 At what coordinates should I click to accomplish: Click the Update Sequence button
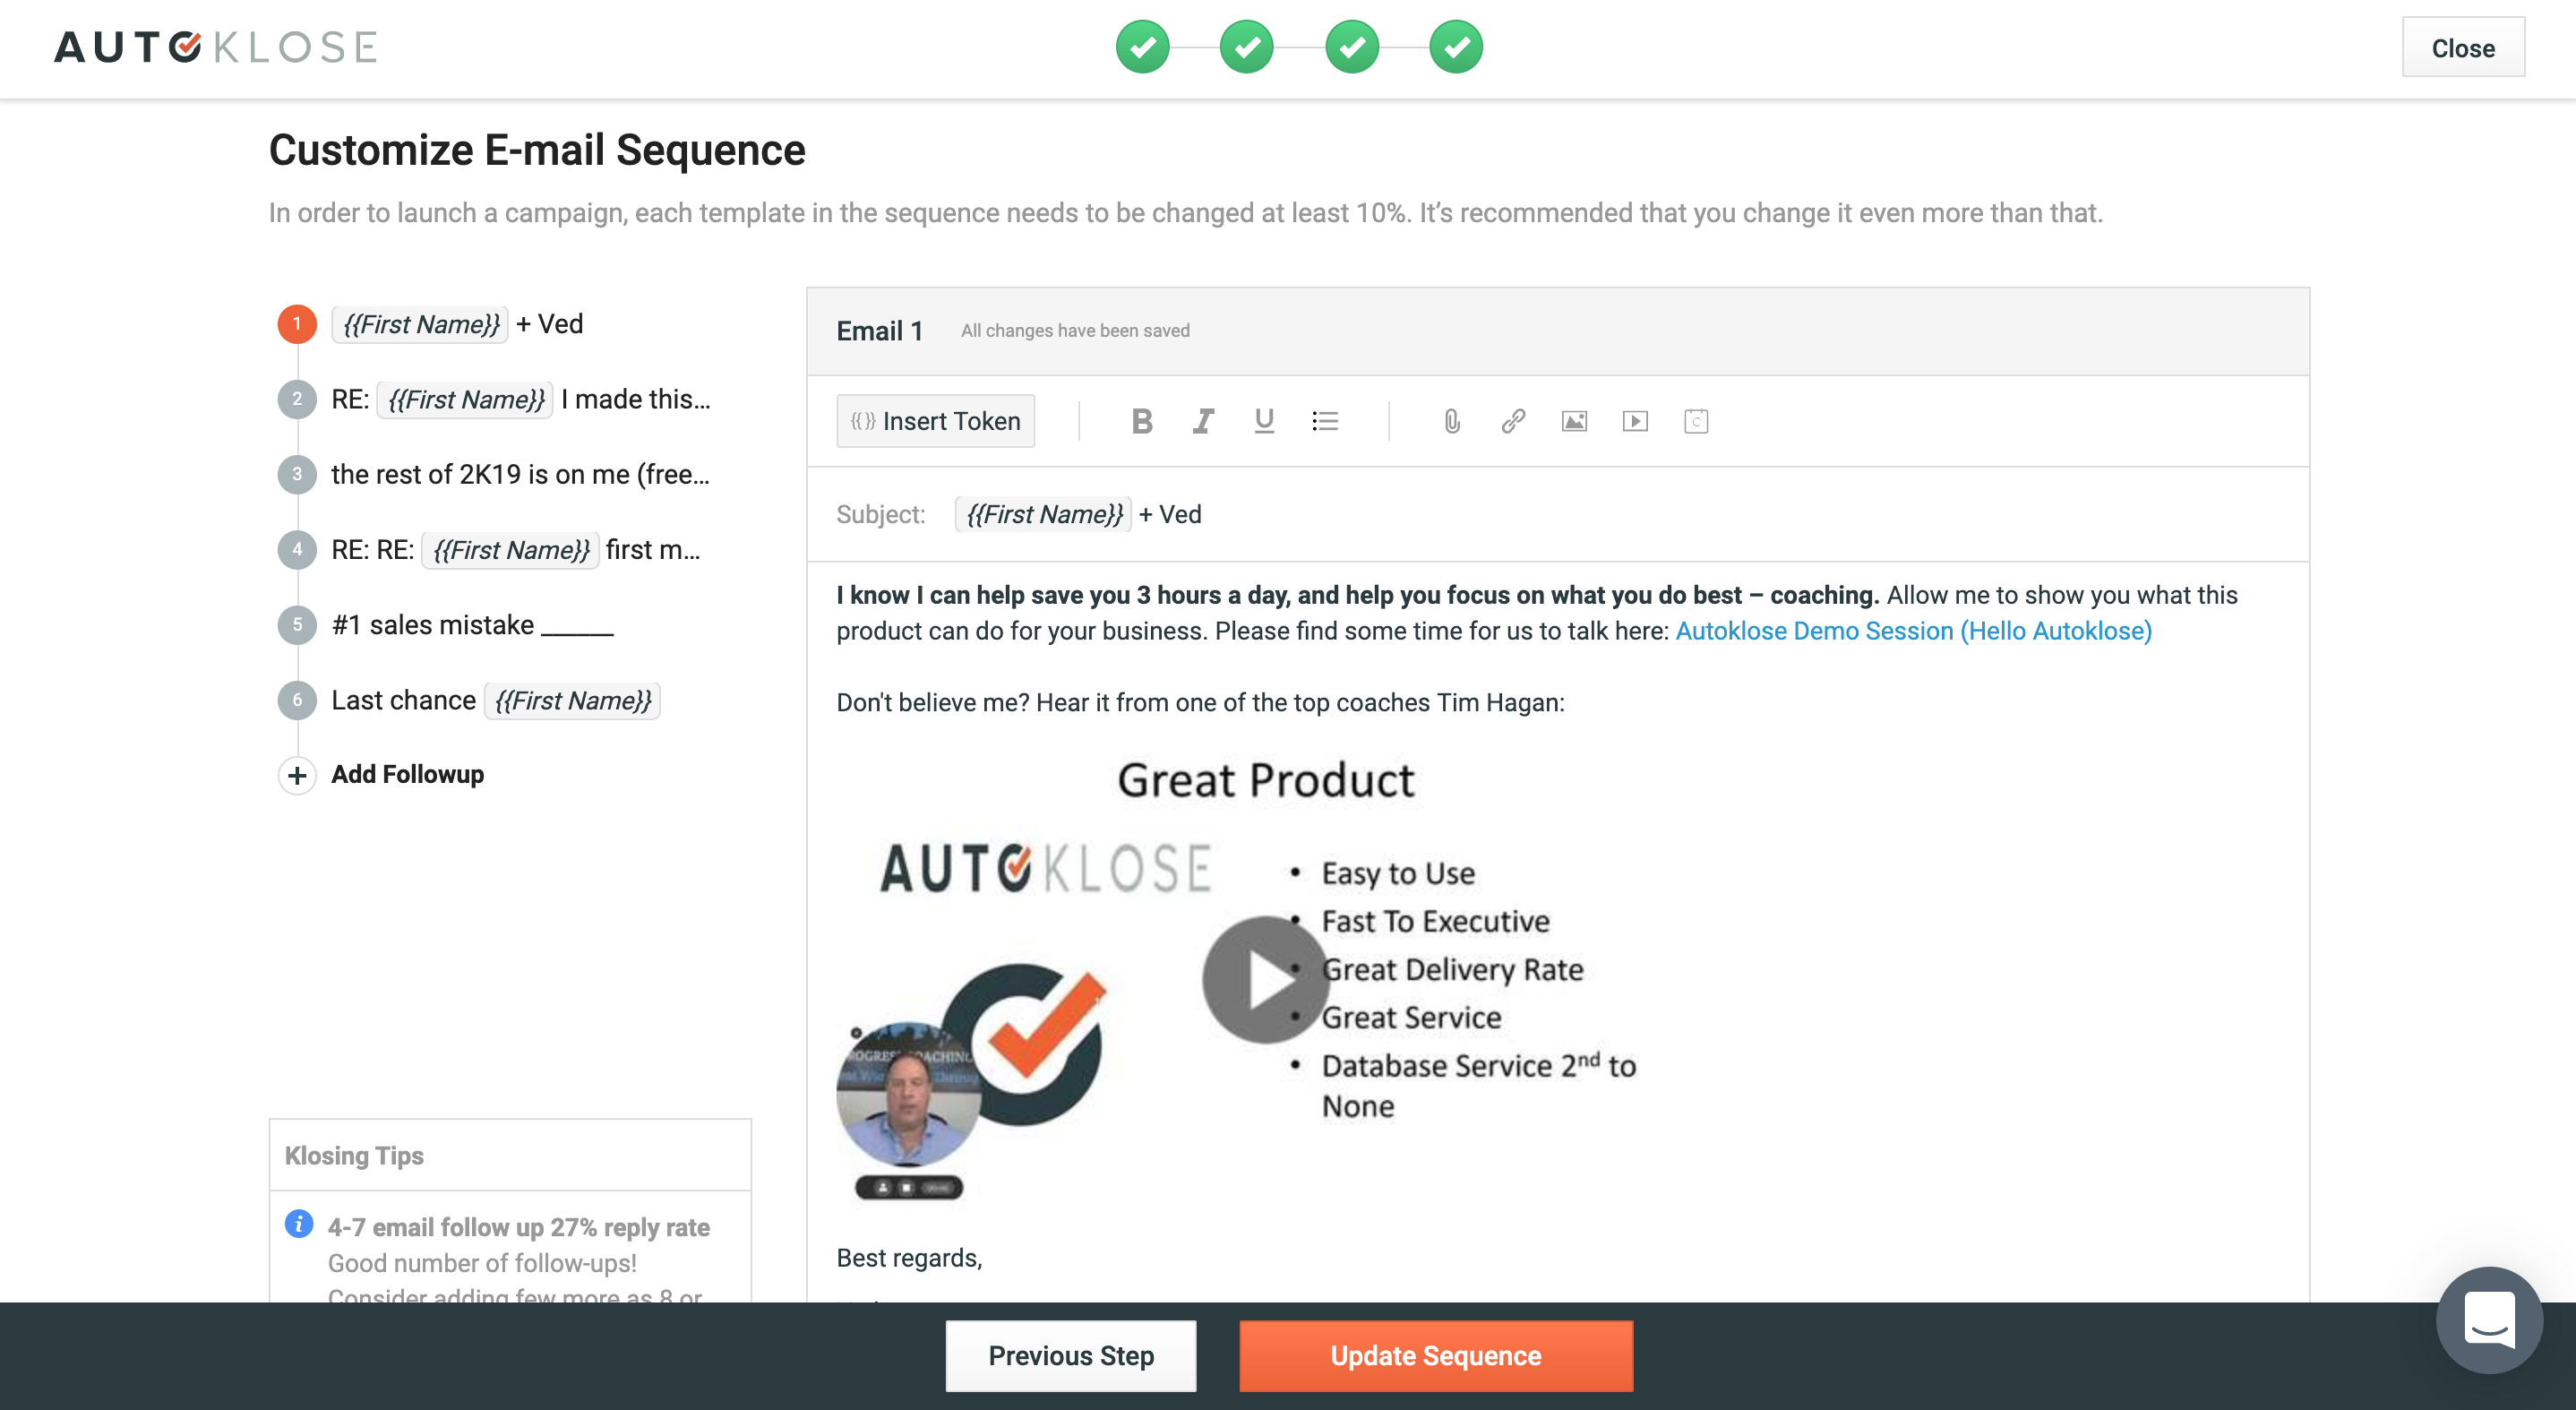point(1435,1355)
